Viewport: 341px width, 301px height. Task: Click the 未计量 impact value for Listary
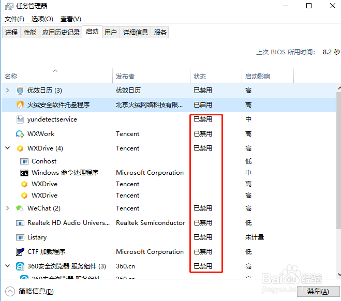click(255, 237)
